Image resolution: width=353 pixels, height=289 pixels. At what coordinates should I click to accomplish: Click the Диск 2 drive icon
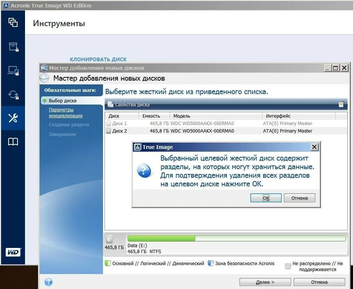tap(109, 131)
